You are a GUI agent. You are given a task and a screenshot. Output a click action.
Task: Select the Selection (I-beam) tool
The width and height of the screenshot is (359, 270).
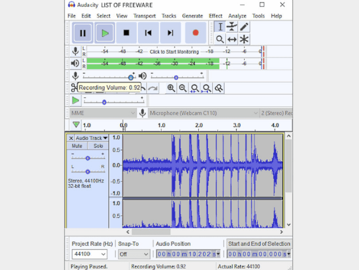coord(220,27)
